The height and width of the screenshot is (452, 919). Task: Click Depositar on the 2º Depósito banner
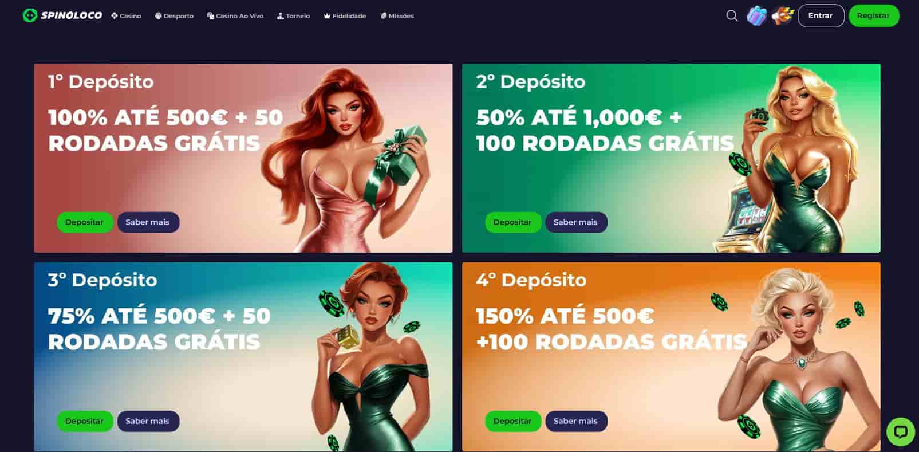[x=512, y=222]
